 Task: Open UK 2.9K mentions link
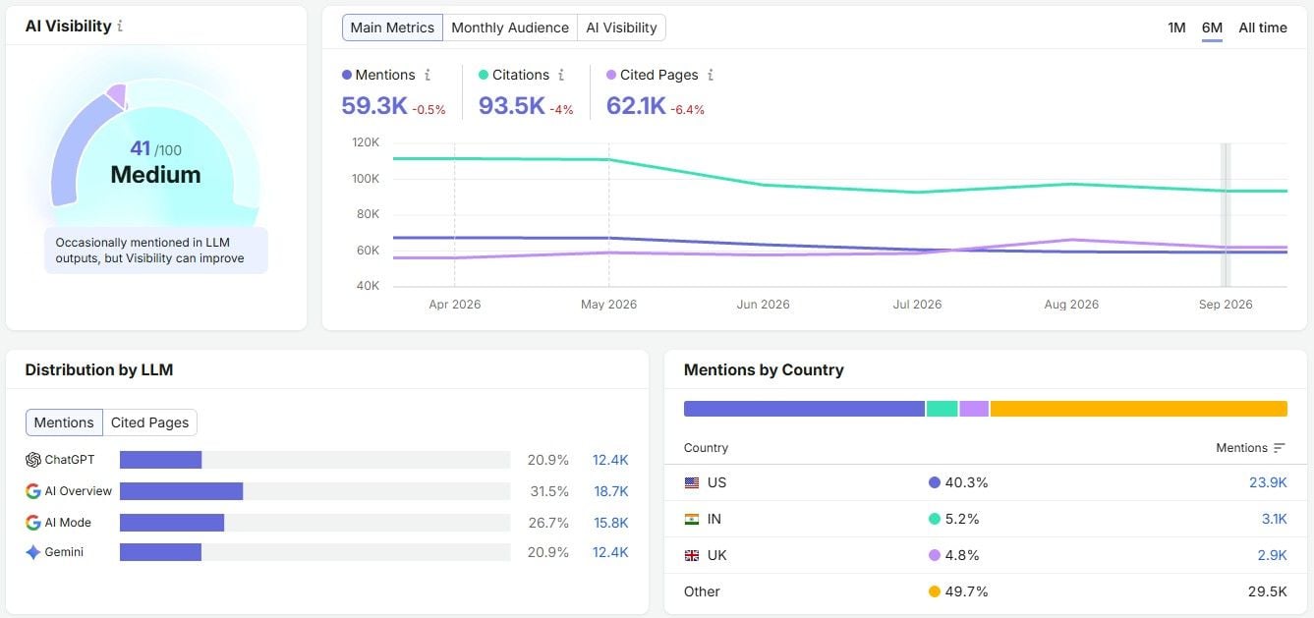1272,555
